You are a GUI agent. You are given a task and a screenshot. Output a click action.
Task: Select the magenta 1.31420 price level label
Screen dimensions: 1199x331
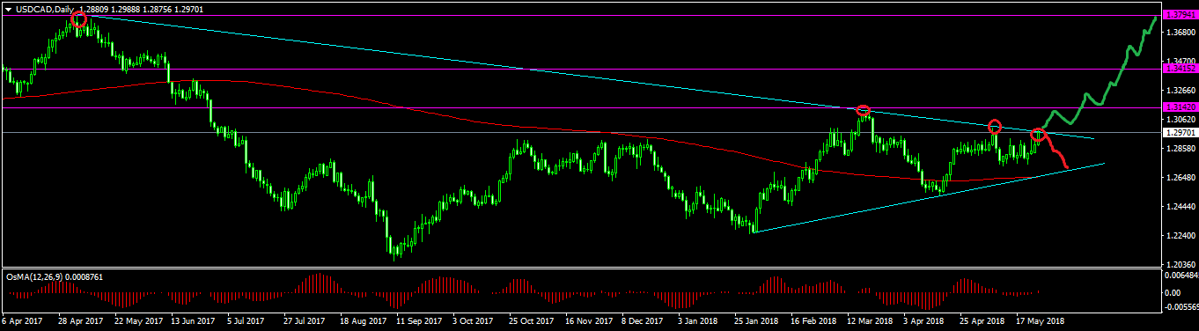point(1181,107)
